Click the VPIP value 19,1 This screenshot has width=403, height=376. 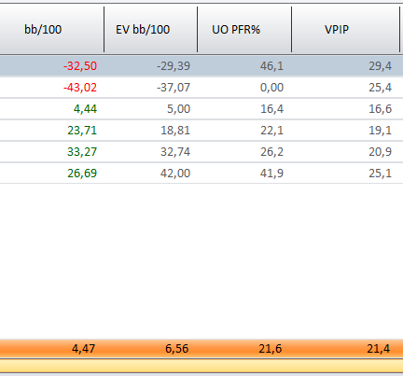380,131
